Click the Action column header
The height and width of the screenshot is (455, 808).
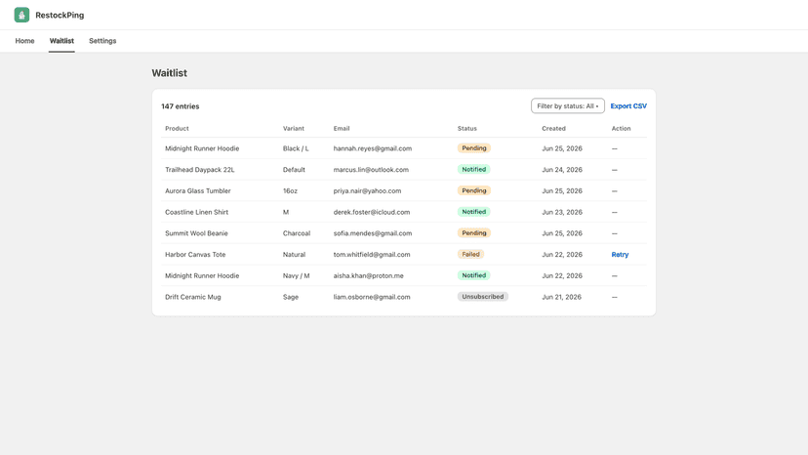tap(621, 129)
